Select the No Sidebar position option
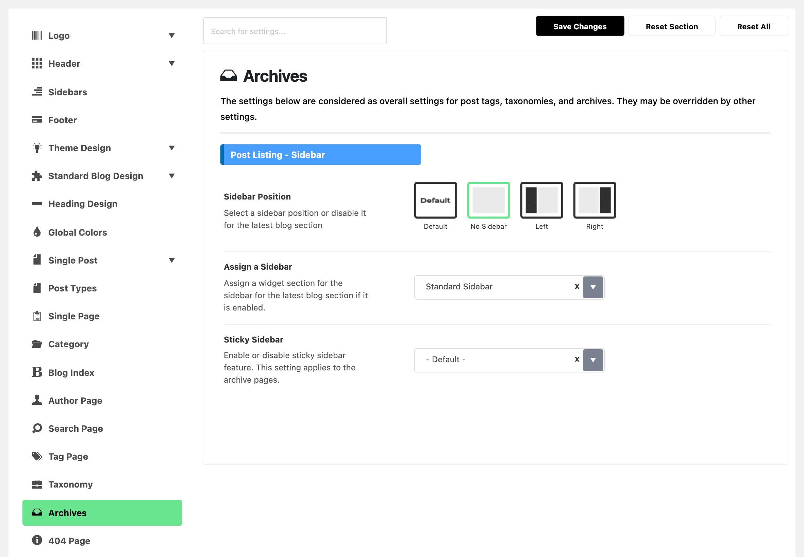The height and width of the screenshot is (557, 804). (x=488, y=200)
